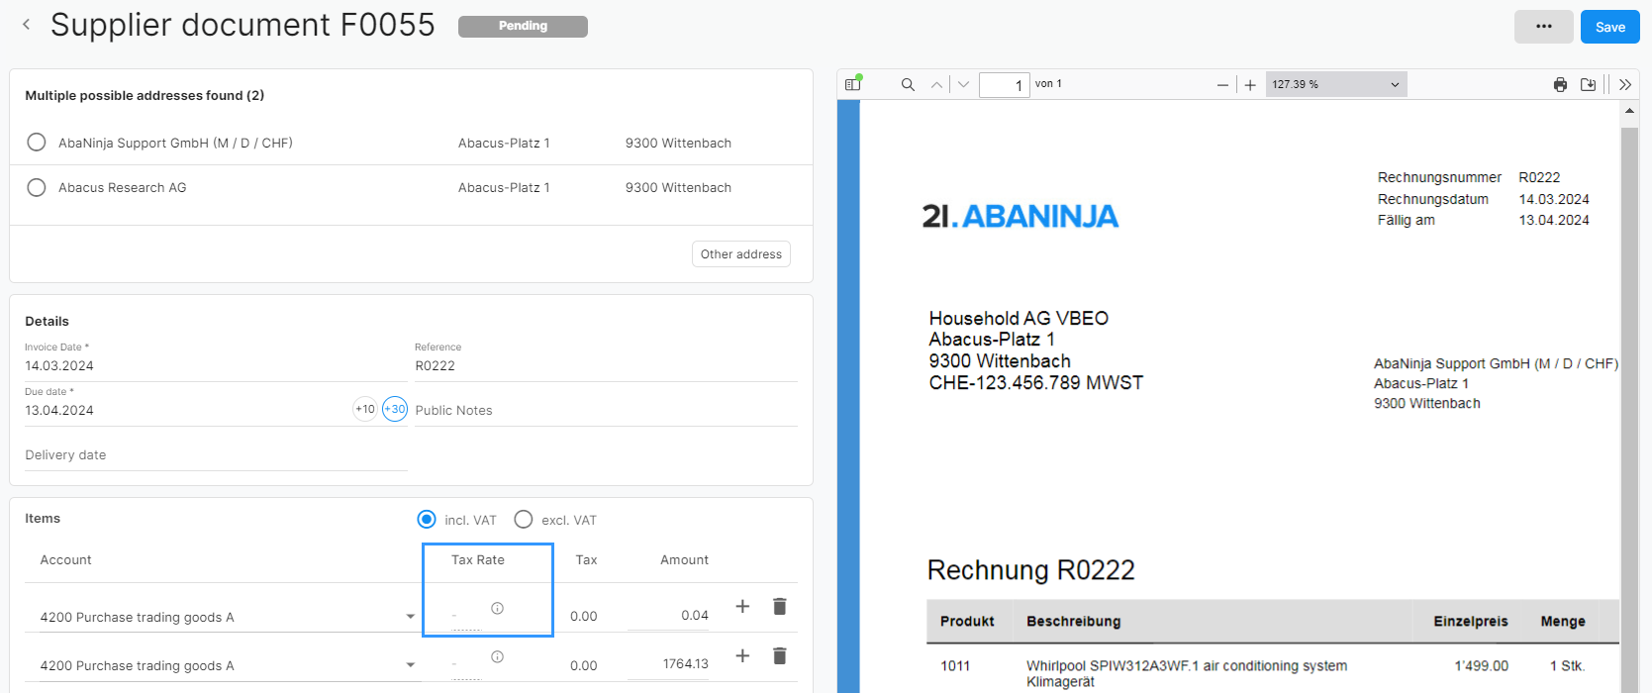Open PDF viewer tools double-chevron menu
The image size is (1652, 693).
click(1624, 85)
